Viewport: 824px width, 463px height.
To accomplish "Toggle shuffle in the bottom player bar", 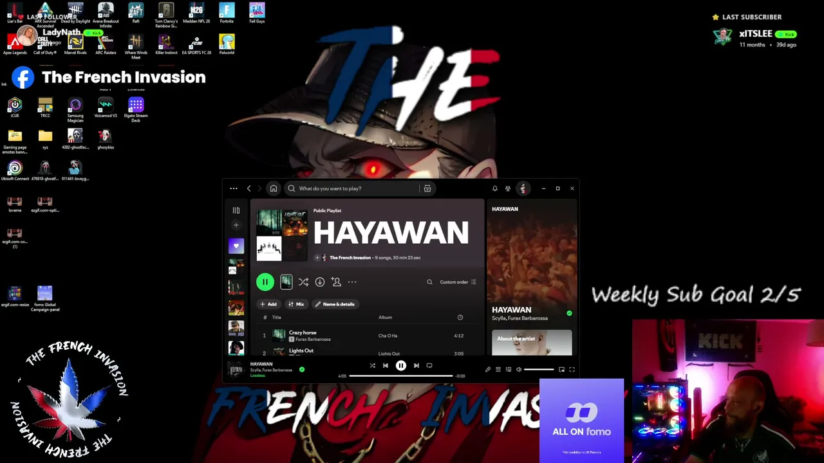I will [x=372, y=365].
